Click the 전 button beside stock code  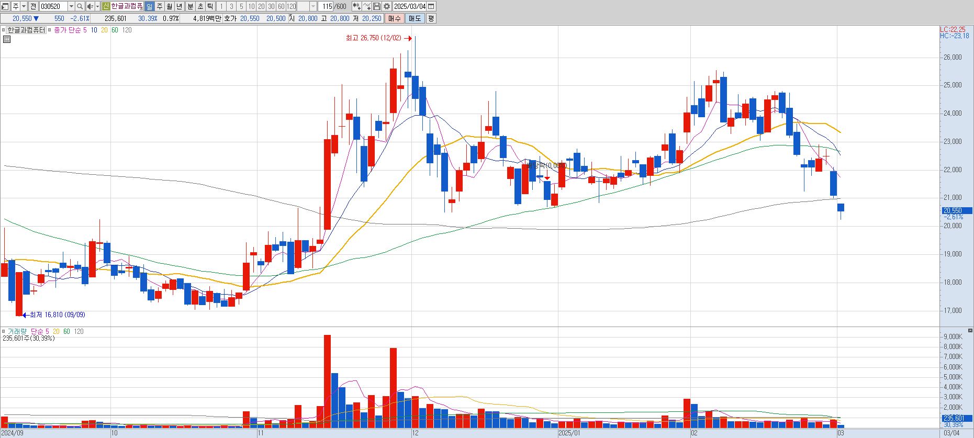(33, 6)
